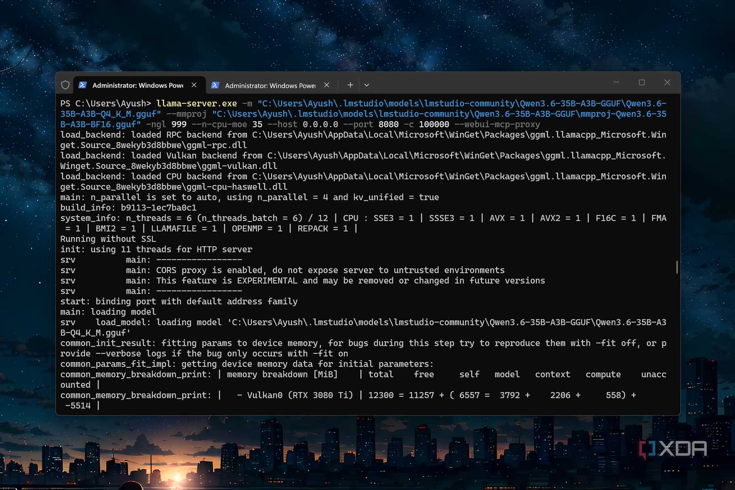Click the PowerShell icon on the second tab

click(x=215, y=85)
